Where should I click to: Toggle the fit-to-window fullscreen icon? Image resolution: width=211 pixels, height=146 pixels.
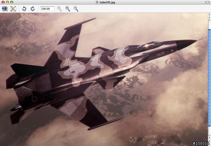pyautogui.click(x=13, y=9)
